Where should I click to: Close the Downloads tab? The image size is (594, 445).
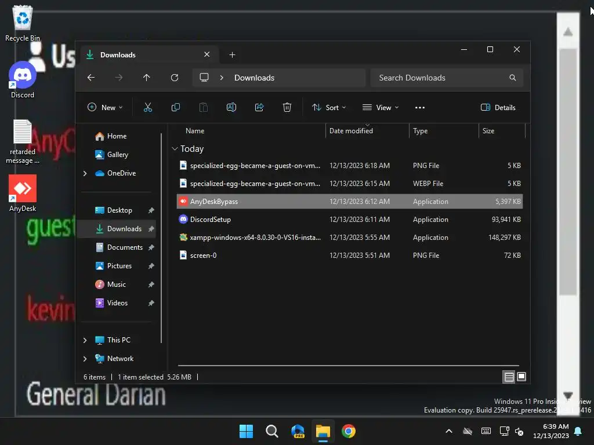click(207, 54)
